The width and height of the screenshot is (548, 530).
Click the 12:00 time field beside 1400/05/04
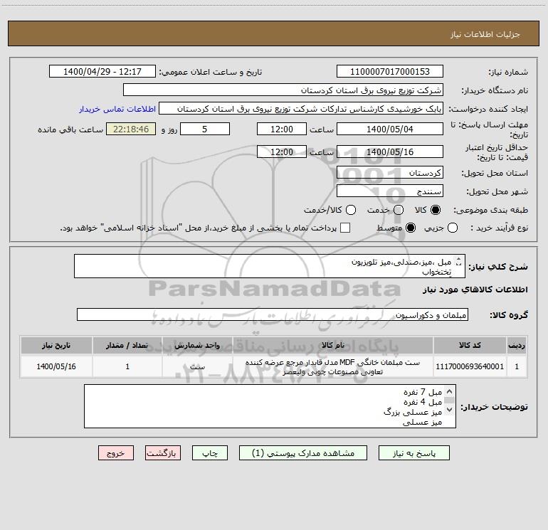pyautogui.click(x=282, y=129)
